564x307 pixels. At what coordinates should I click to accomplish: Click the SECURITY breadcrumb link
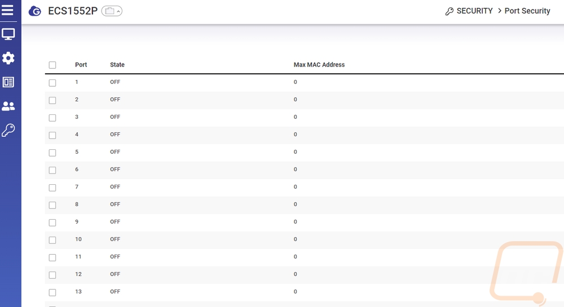(474, 11)
